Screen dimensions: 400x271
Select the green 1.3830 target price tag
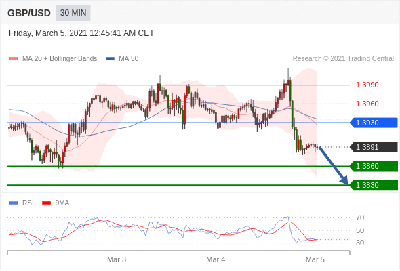click(374, 185)
